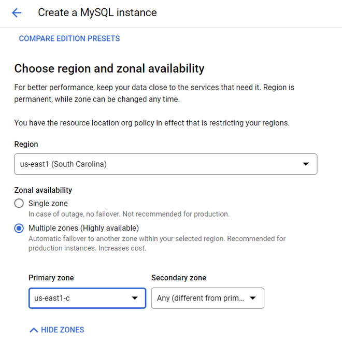Click the "Region" field label

point(26,144)
